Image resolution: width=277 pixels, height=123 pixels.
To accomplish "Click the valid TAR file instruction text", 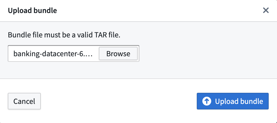I will (x=64, y=35).
